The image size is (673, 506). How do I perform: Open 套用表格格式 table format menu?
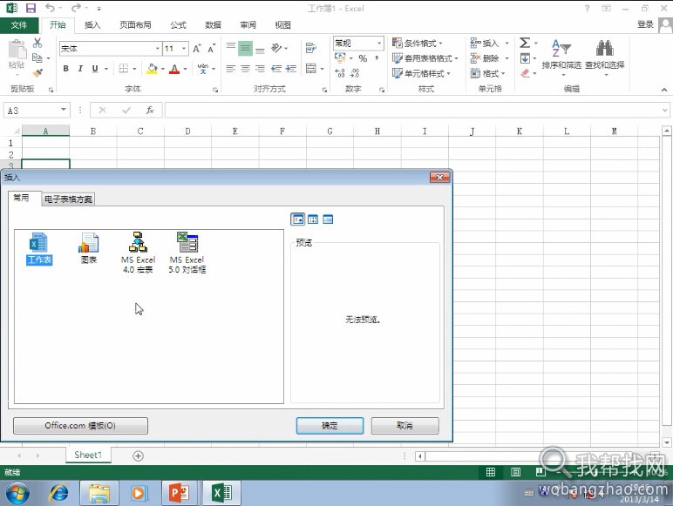425,58
